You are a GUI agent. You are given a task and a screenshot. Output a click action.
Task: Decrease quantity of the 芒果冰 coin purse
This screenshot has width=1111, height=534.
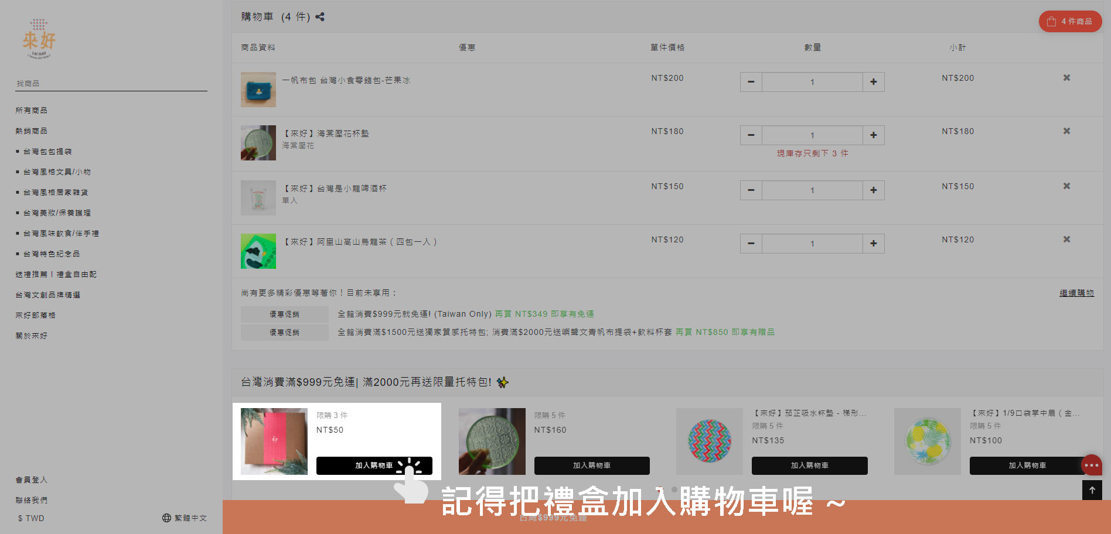click(751, 82)
